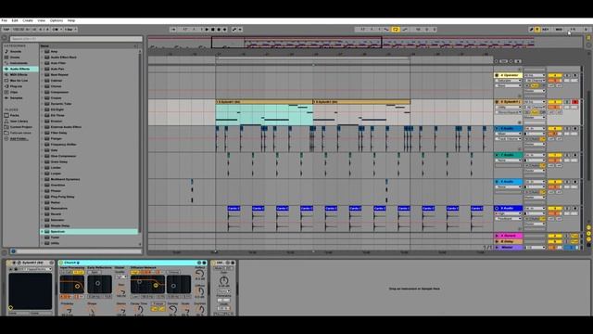This screenshot has height=334, width=593.
Task: Click Church reverb hot-swap icon
Action: click(199, 263)
